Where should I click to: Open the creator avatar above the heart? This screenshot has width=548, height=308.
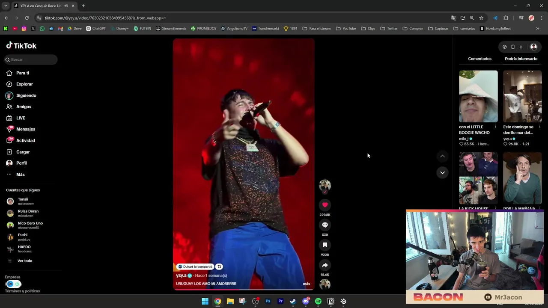click(x=325, y=186)
